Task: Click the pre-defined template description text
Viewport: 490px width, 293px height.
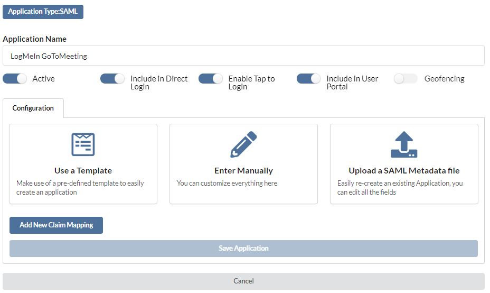Action: 80,188
